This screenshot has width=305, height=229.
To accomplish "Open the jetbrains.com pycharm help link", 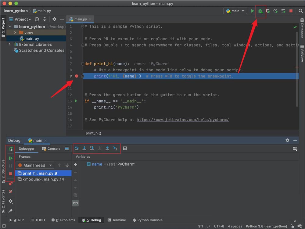I will coord(183,120).
